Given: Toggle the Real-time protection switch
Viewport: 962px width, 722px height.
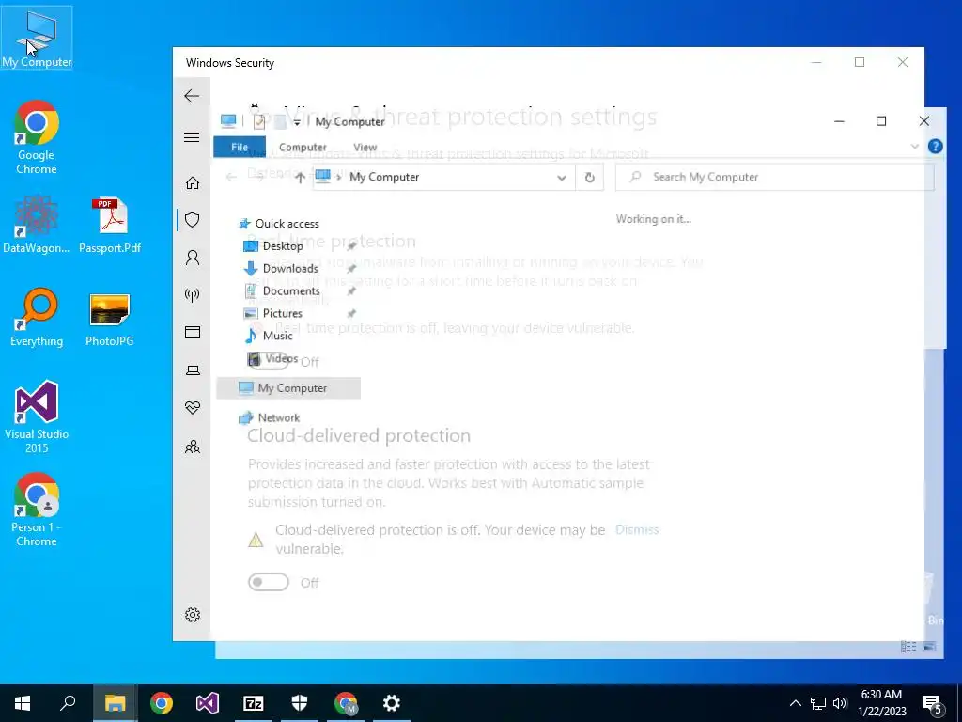Looking at the screenshot, I should pos(268,361).
